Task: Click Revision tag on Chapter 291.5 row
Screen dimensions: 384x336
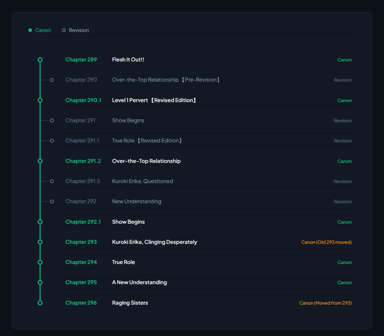Action: point(343,181)
